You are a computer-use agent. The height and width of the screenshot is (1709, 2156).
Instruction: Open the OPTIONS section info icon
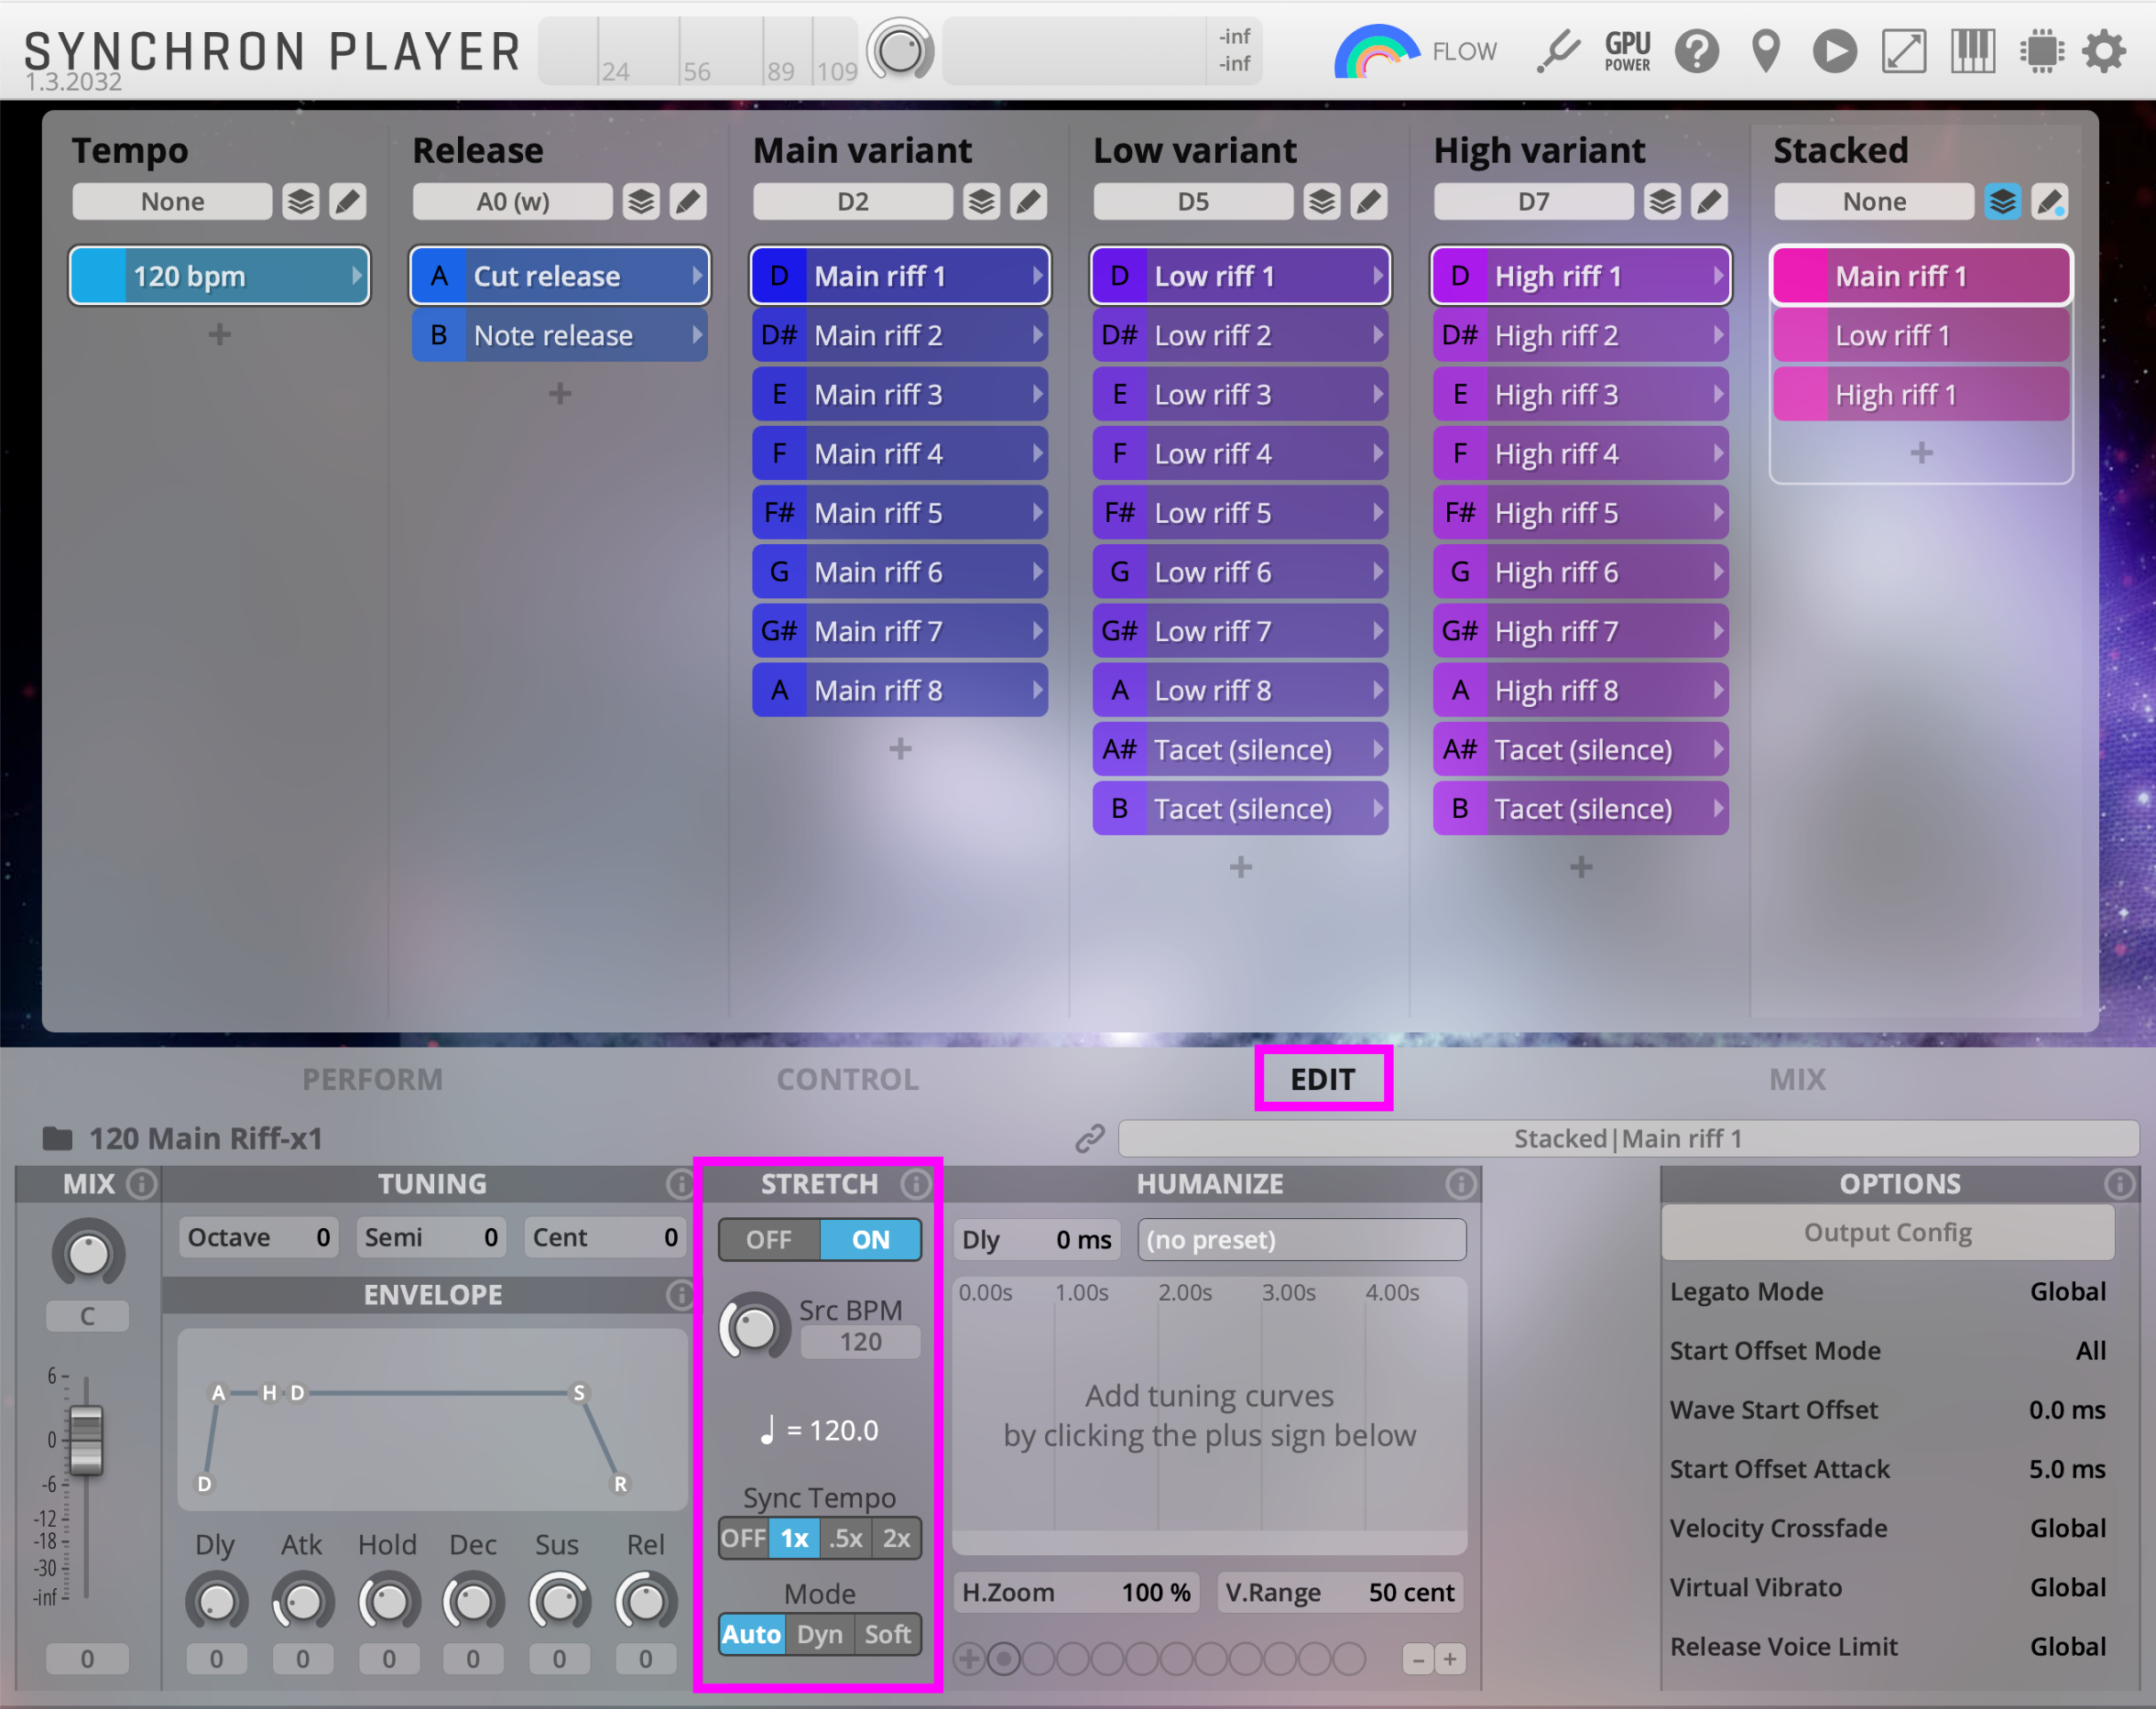[x=2118, y=1184]
